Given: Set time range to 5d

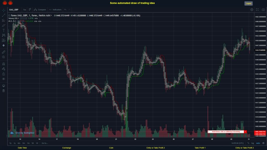Looking at the screenshot, I should pyautogui.click(x=33, y=143).
